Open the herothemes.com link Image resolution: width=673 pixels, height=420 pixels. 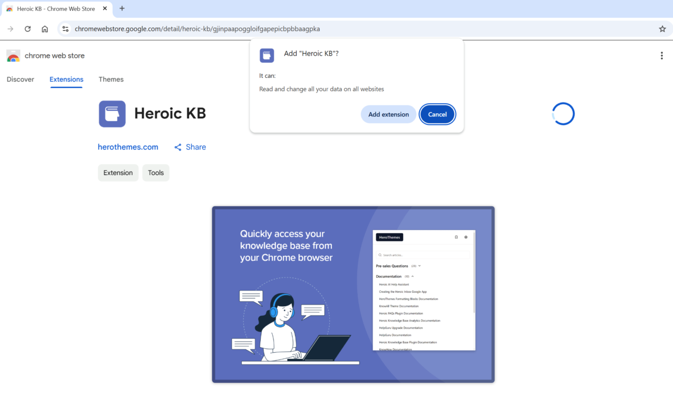point(128,147)
